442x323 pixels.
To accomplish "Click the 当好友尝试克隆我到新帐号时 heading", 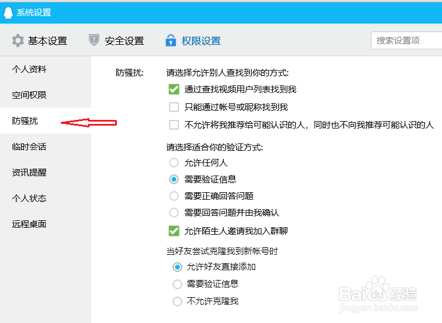I will [x=222, y=251].
